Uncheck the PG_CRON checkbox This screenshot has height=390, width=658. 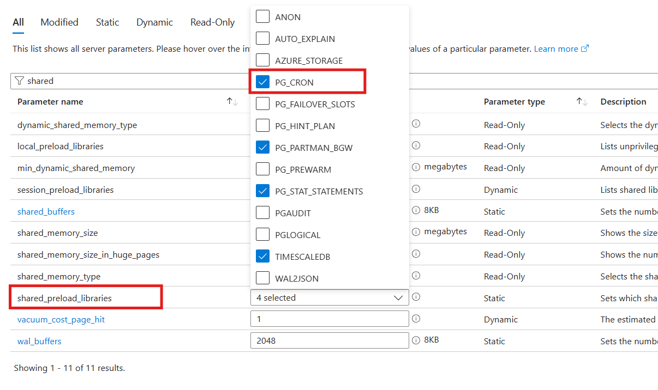[262, 82]
